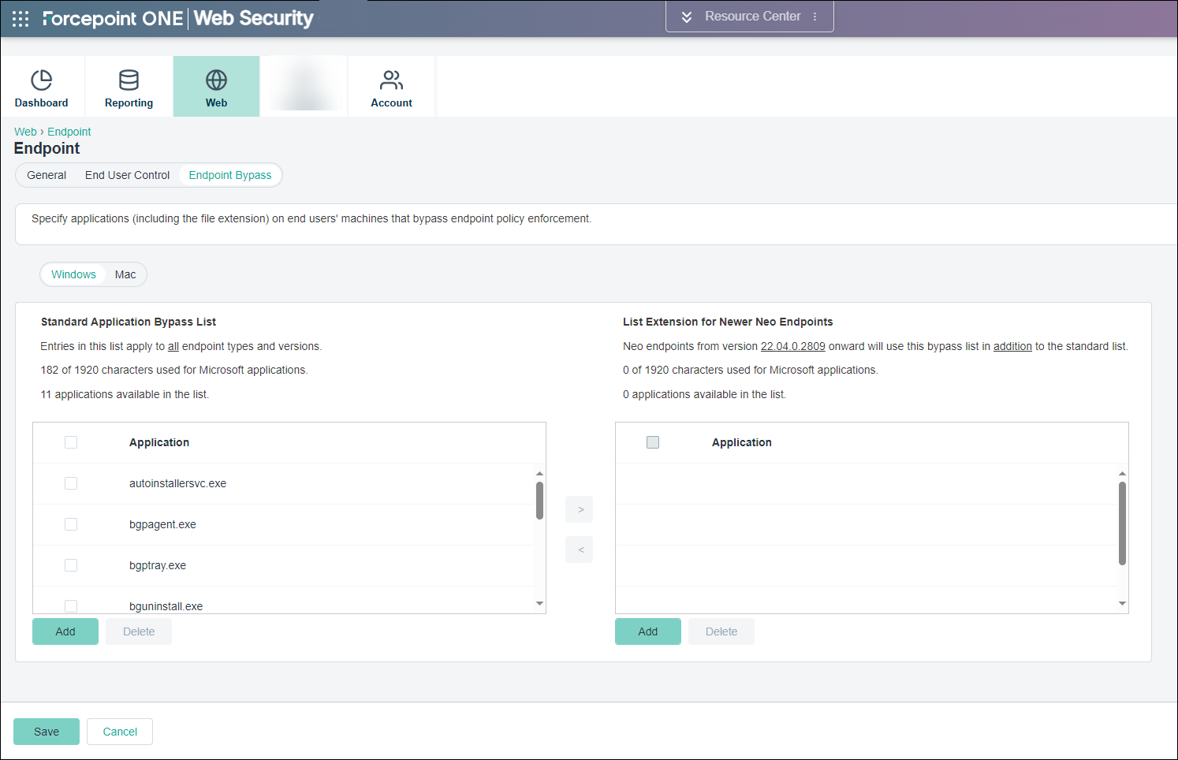Open the Account users icon
The image size is (1178, 760).
click(x=391, y=80)
